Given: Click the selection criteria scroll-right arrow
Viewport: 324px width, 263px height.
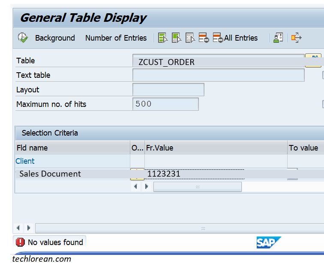Looking at the screenshot, I should point(146,187).
